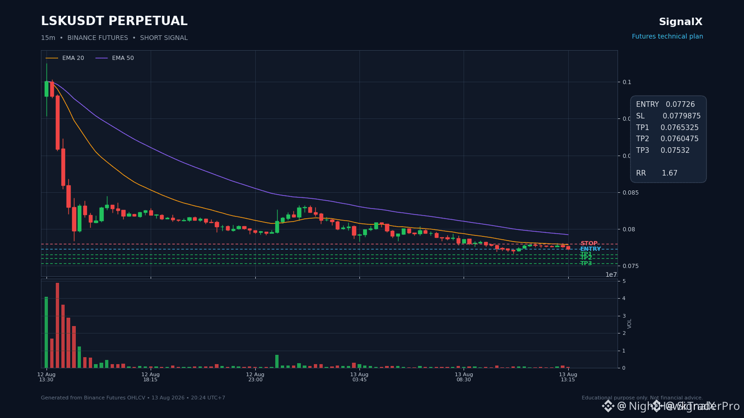Select the TP3 0.07532 row in plan box
This screenshot has width=744, height=418.
663,150
